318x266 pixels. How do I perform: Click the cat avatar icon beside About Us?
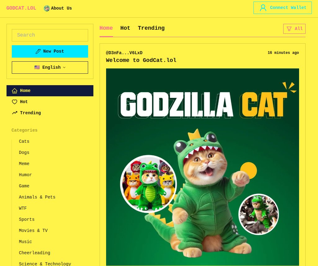pyautogui.click(x=47, y=8)
